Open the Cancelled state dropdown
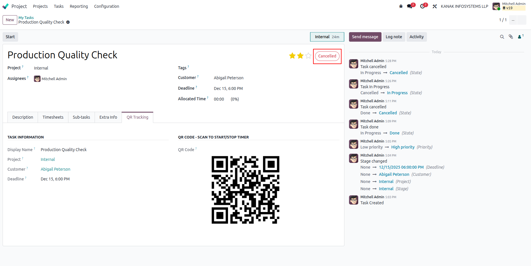531x266 pixels. tap(327, 56)
